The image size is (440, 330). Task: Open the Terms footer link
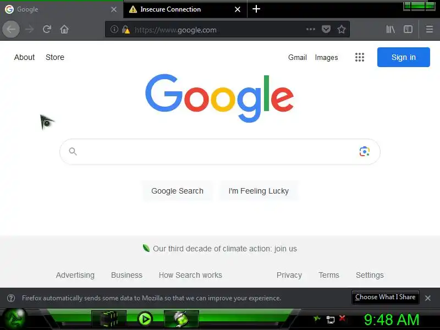(x=328, y=275)
